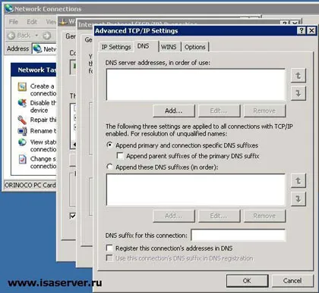Click Remove button for DNS suffixes list

[264, 216]
